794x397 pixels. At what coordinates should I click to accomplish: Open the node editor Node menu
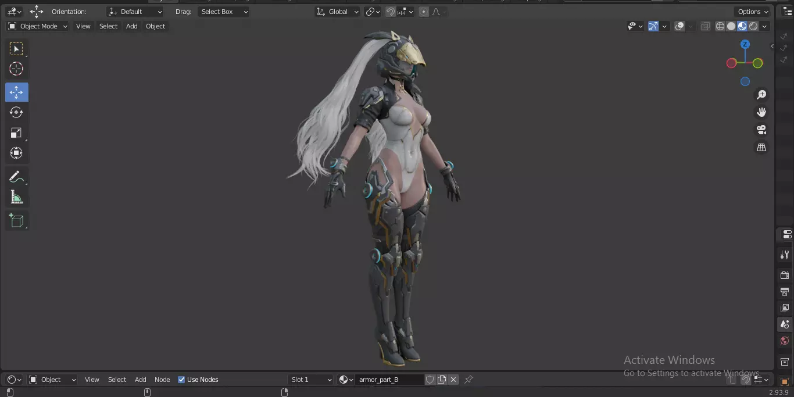(x=162, y=380)
